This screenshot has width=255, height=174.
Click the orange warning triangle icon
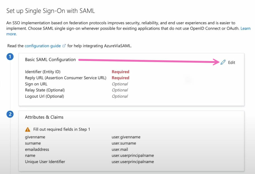pos(28,130)
